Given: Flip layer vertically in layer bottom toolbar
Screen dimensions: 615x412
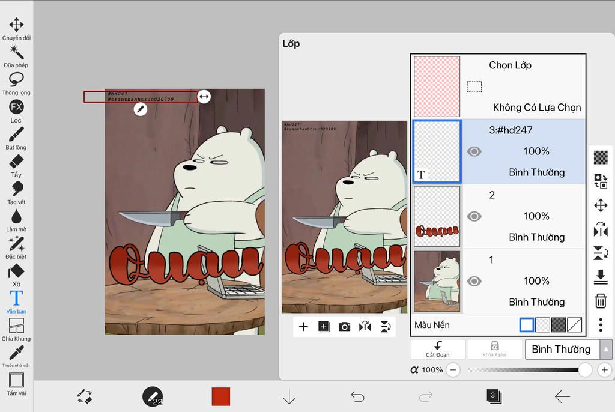Looking at the screenshot, I should pos(386,327).
